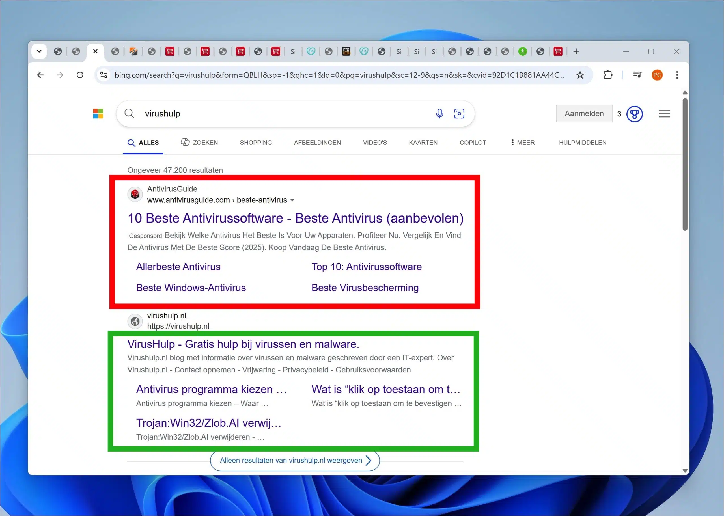Open Allerbeste Antivirus link
The height and width of the screenshot is (516, 724).
(x=178, y=267)
